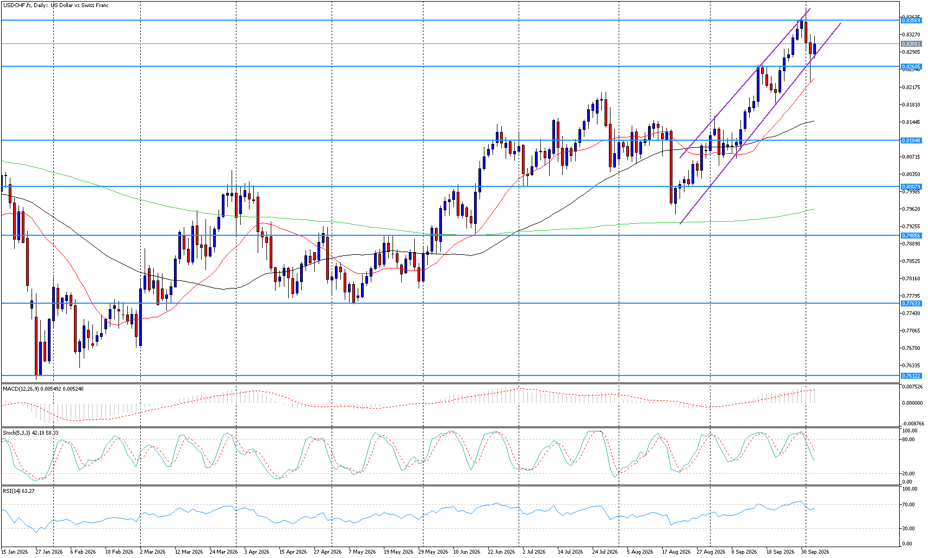The image size is (928, 558).
Task: Click the 27 Apr 2026 date label
Action: click(x=328, y=551)
